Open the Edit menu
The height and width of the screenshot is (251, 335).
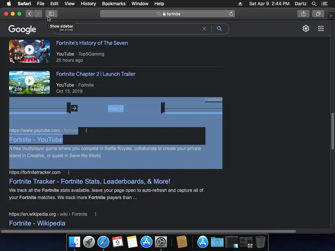pos(54,4)
